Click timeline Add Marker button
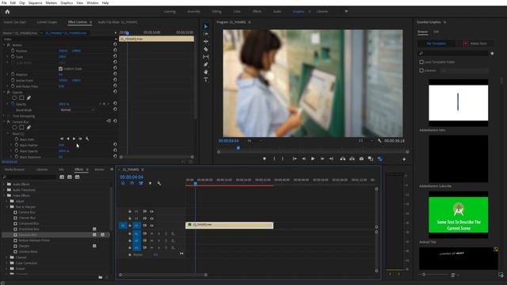 [x=150, y=183]
